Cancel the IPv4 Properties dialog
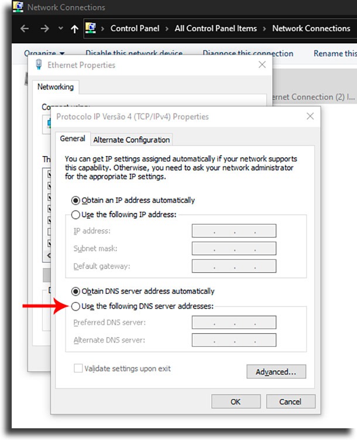Viewport: 357px width, 440px height. pyautogui.click(x=290, y=401)
